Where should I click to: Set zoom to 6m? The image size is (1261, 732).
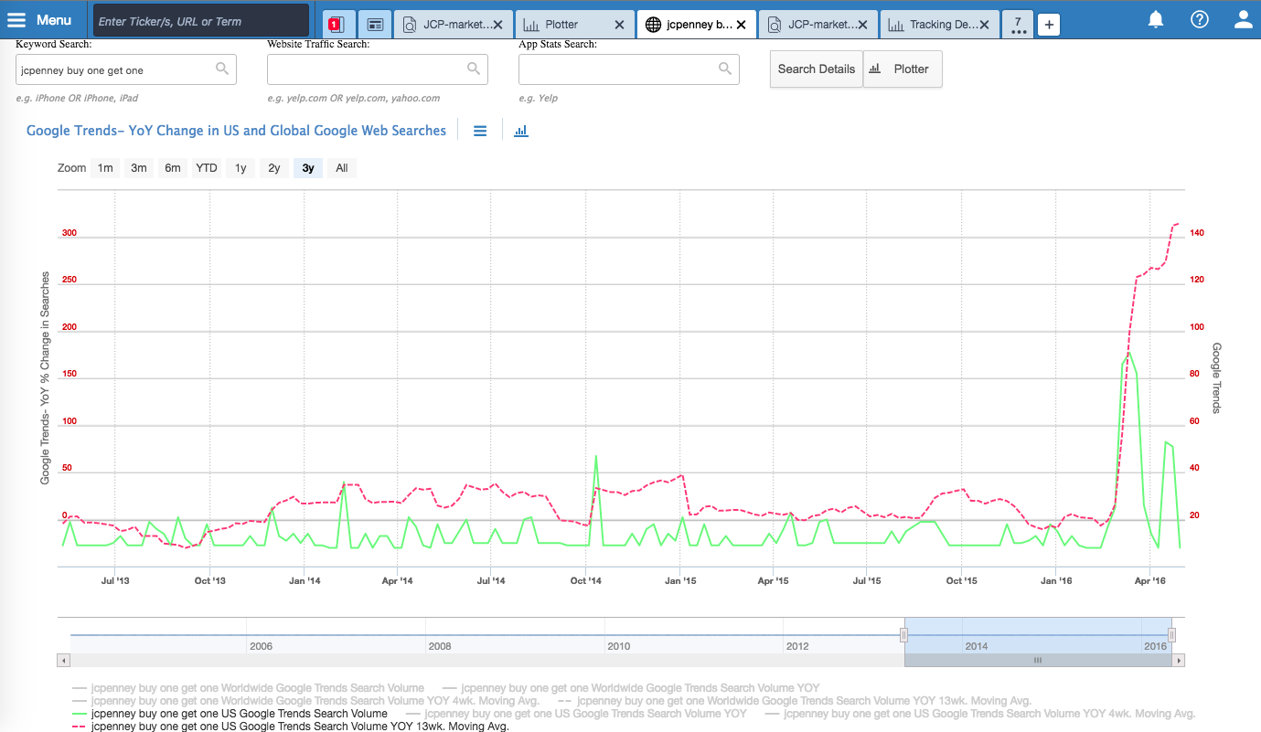point(173,168)
